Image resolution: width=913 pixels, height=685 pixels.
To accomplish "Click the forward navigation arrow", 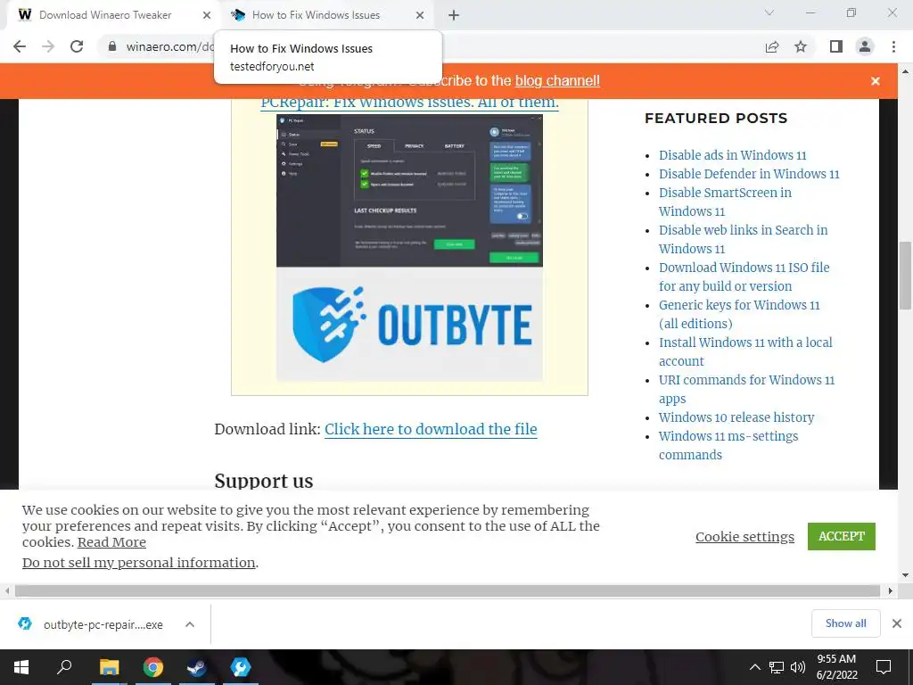I will pyautogui.click(x=48, y=46).
